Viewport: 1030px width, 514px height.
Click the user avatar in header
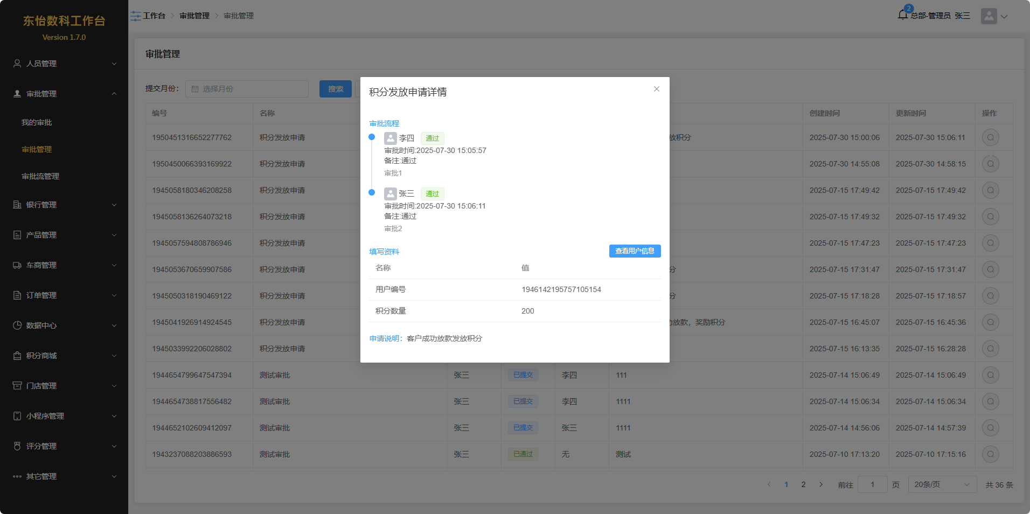pyautogui.click(x=989, y=16)
